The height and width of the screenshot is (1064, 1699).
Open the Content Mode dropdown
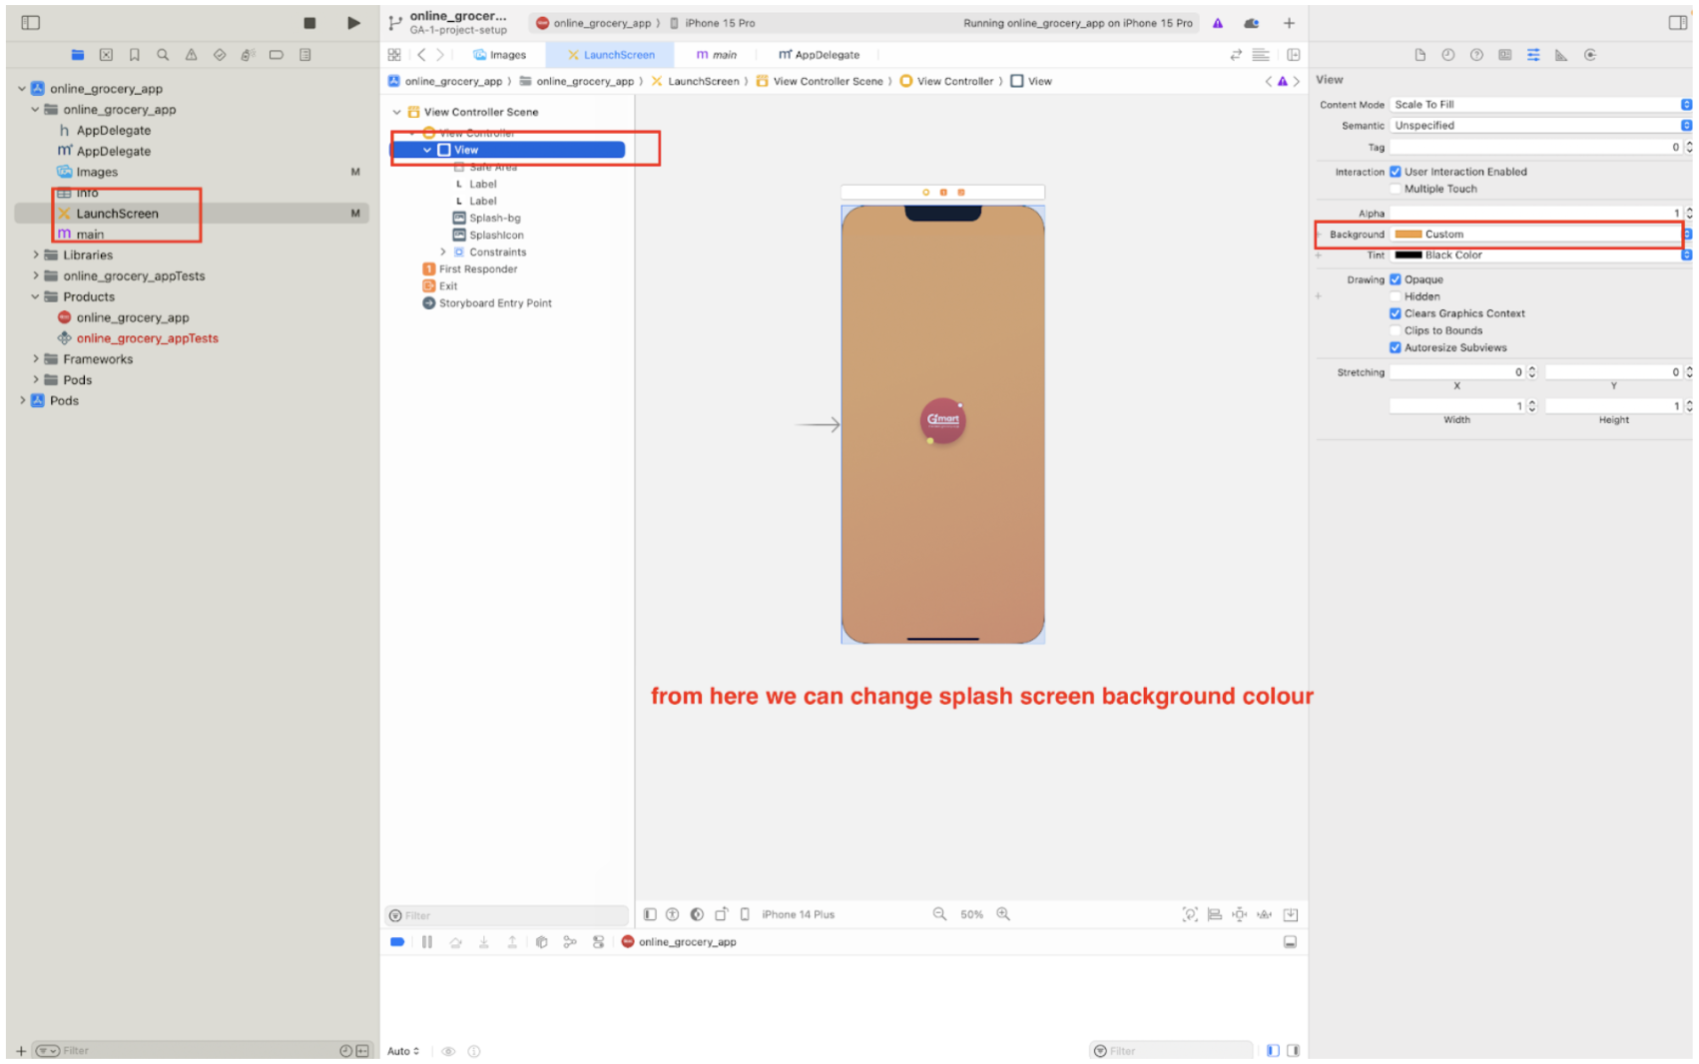(1538, 105)
